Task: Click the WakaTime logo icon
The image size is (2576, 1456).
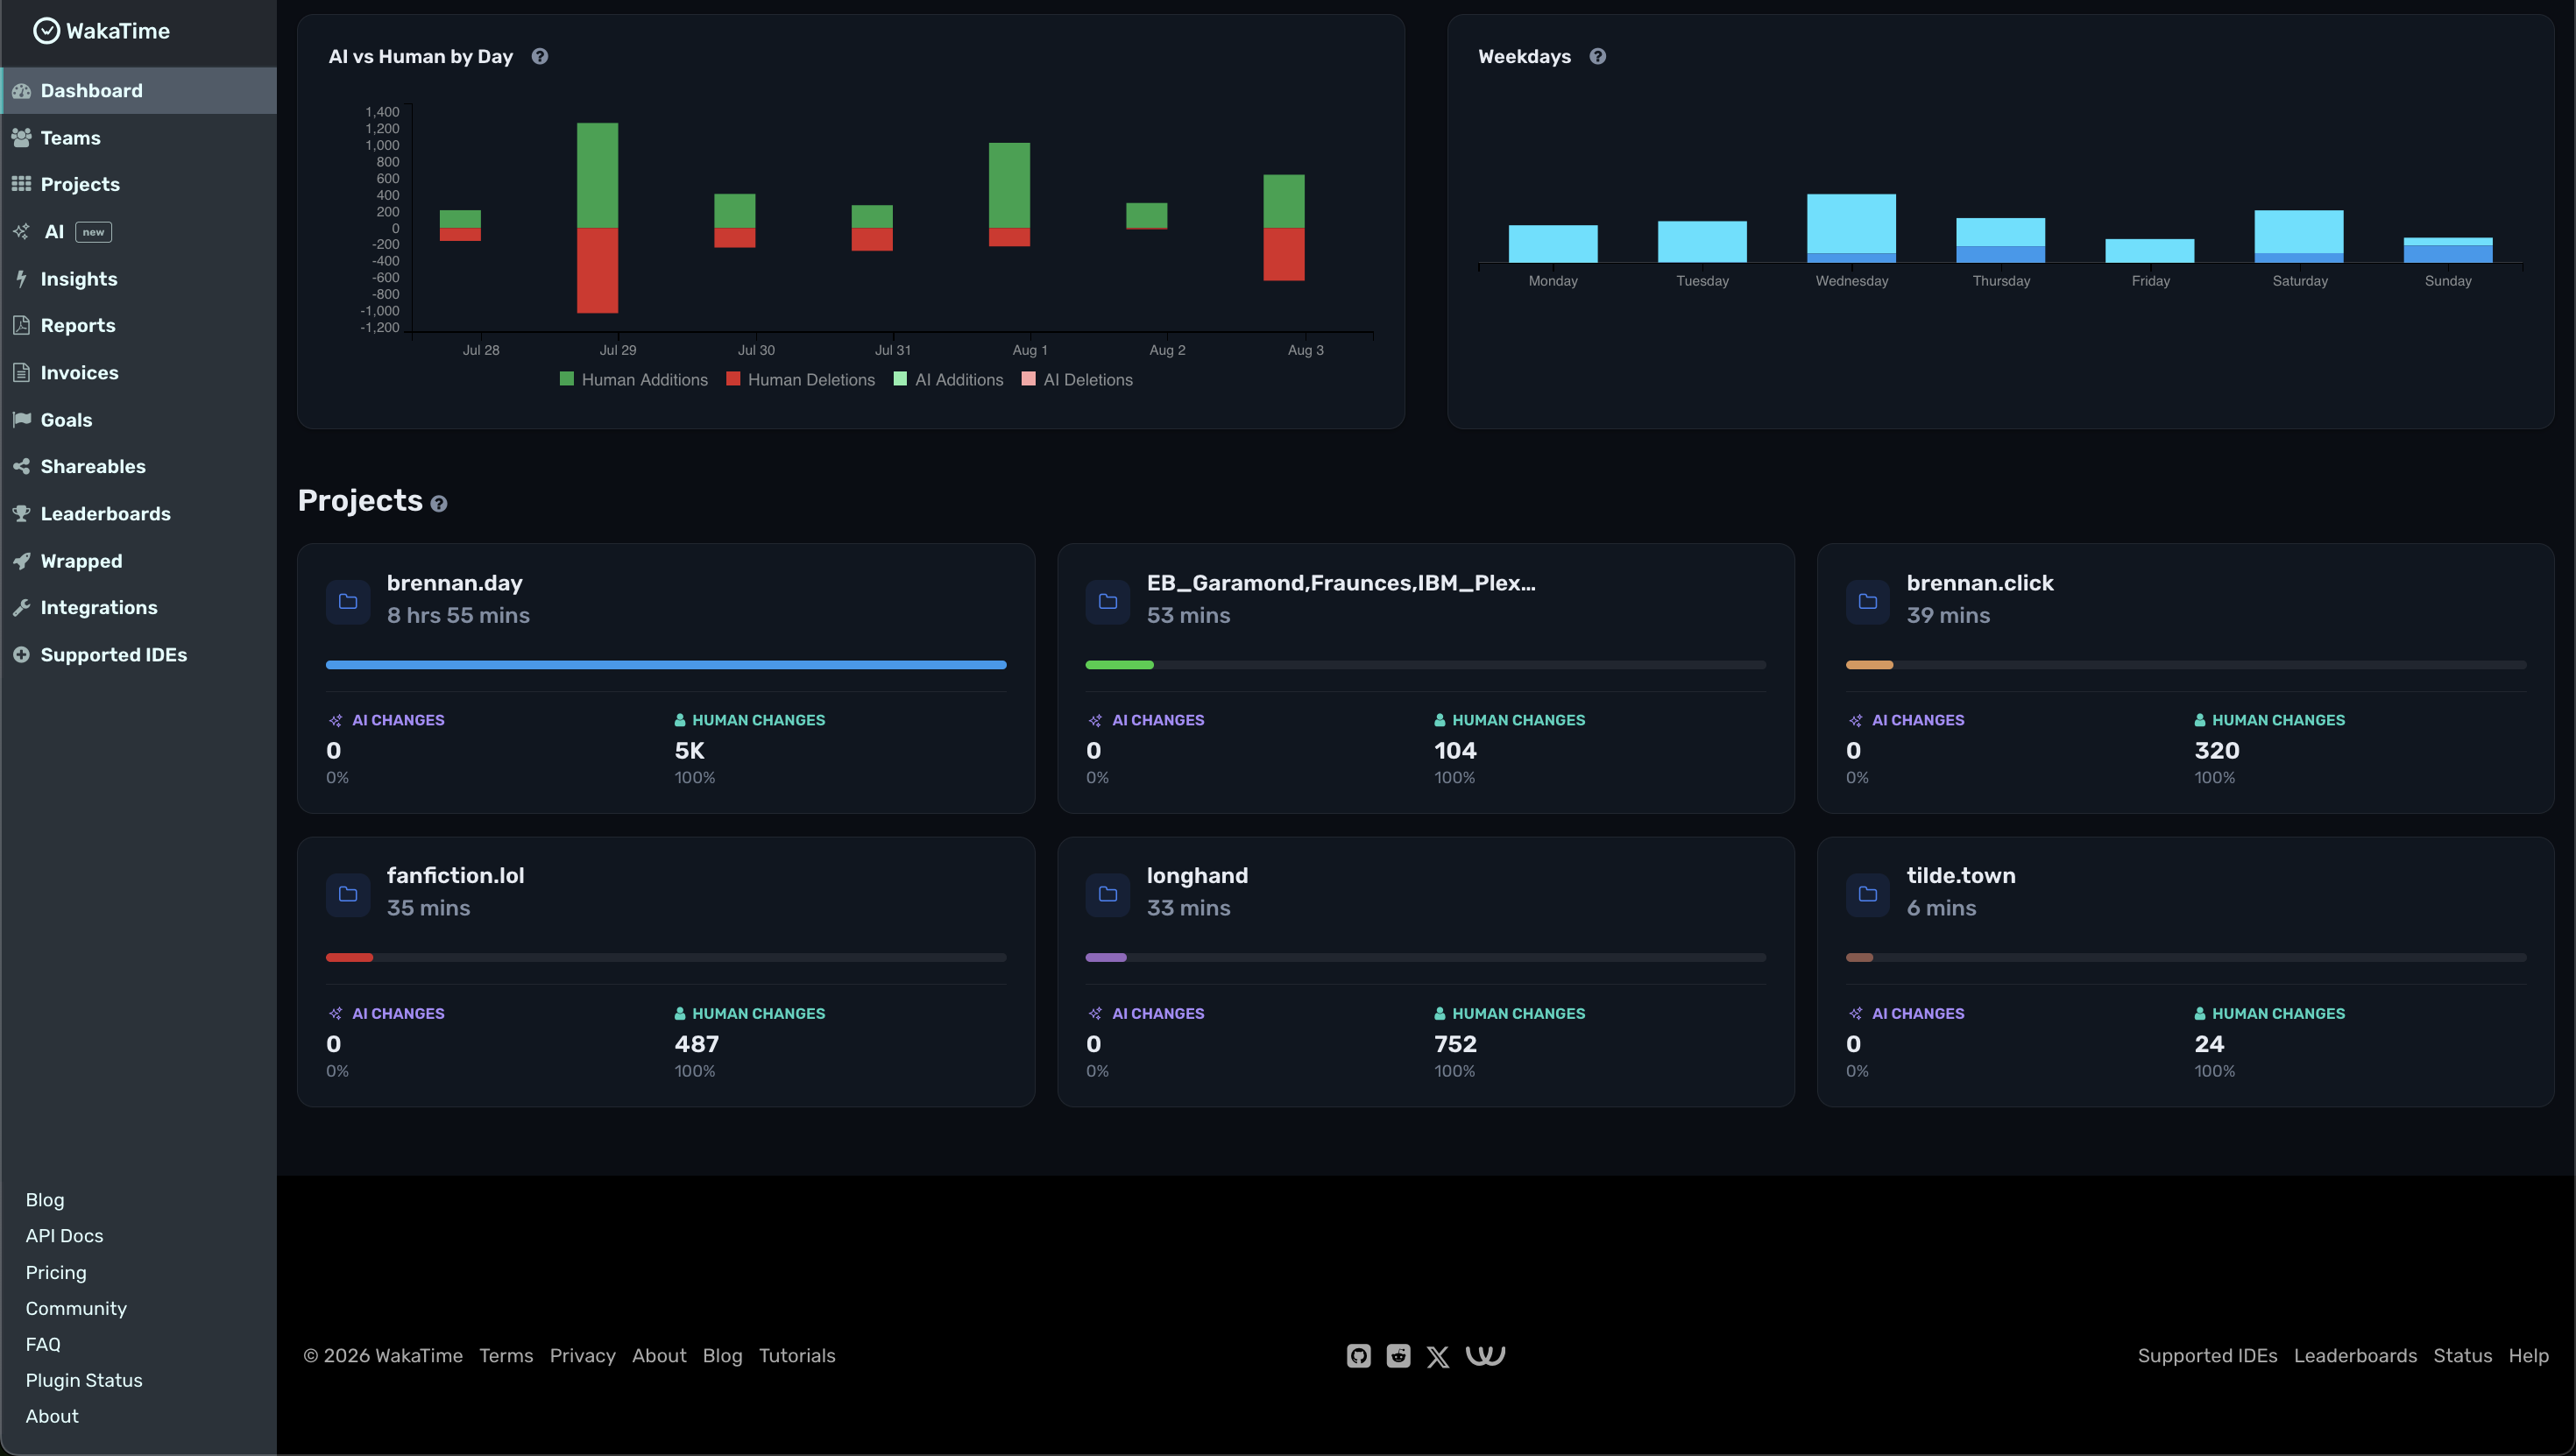Action: [x=46, y=31]
